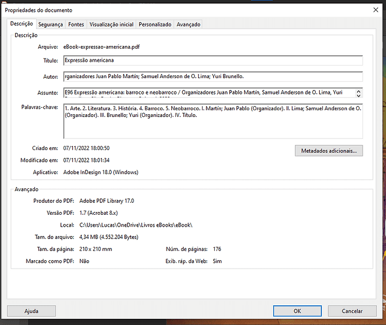386x325 pixels.
Task: Click into the Título text field
Action: point(212,61)
